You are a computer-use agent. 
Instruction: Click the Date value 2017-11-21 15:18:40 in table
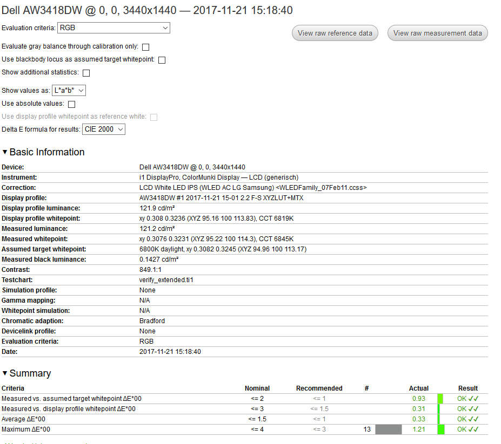coord(170,352)
